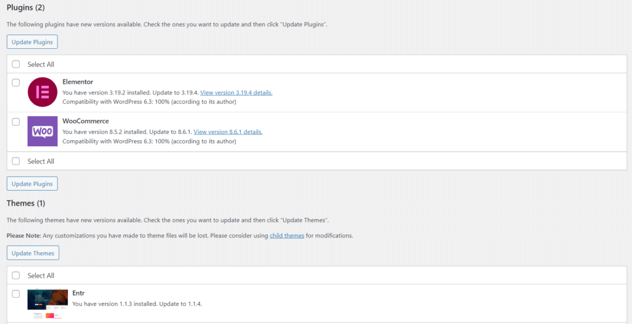Open View version 8.6.1 details link
632x324 pixels.
(228, 132)
